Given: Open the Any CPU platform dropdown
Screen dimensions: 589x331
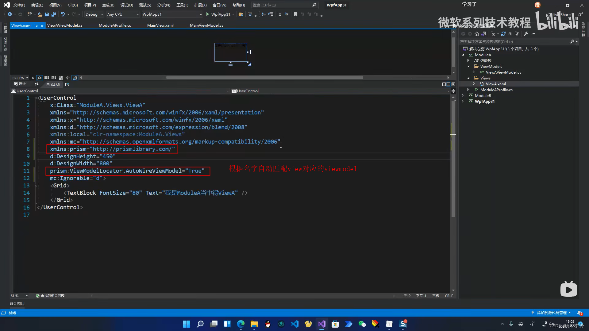Looking at the screenshot, I should click(123, 14).
